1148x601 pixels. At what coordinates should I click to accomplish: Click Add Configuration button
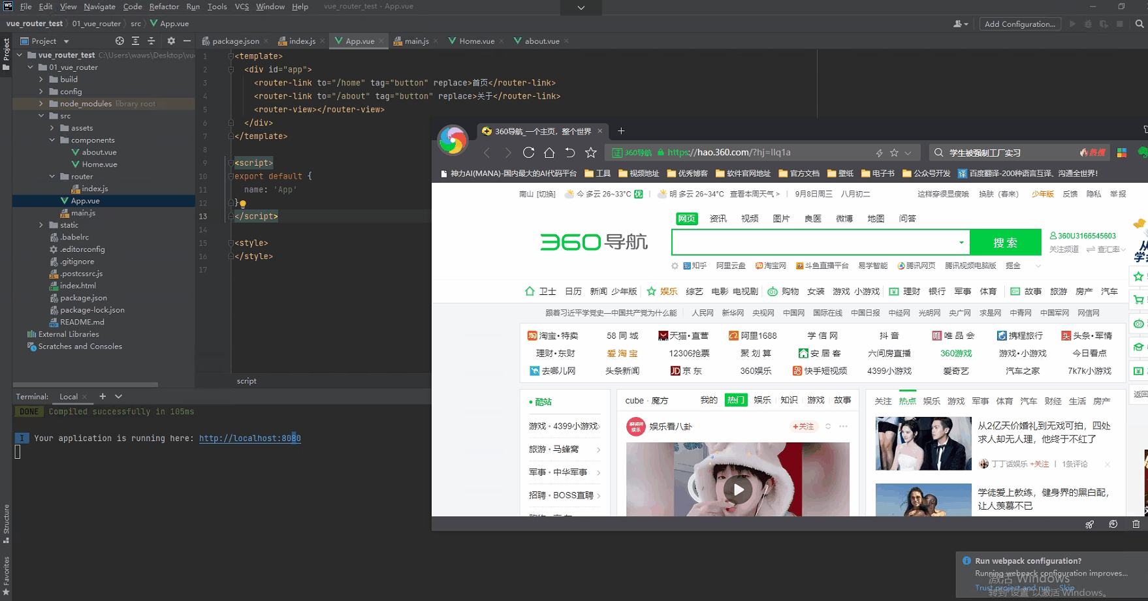[1019, 24]
